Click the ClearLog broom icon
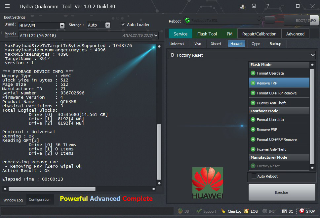 click(224, 211)
